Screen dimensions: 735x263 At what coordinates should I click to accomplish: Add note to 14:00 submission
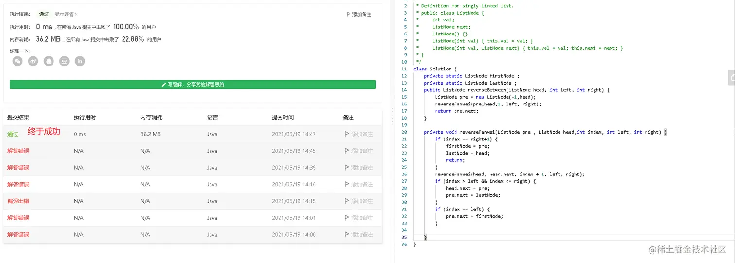click(x=359, y=235)
